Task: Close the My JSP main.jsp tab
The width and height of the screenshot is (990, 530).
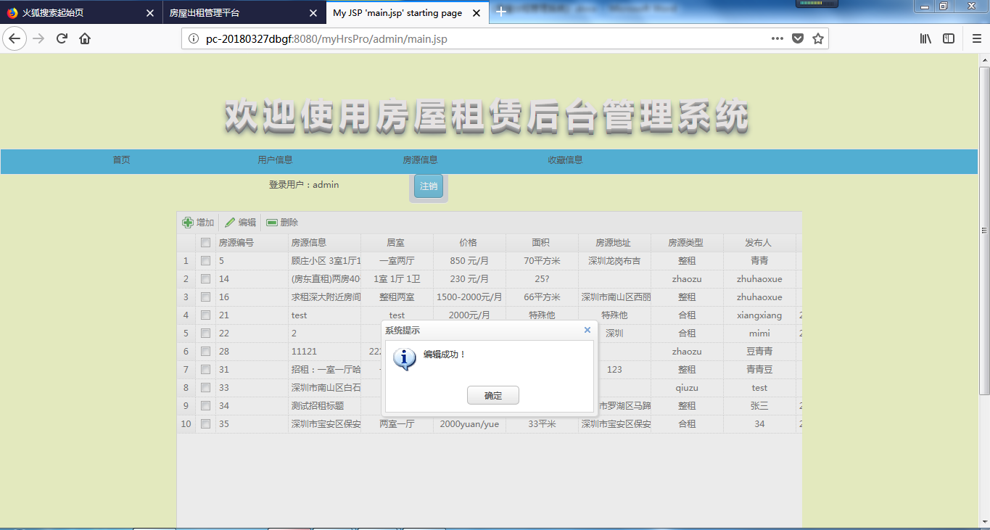Action: click(476, 13)
